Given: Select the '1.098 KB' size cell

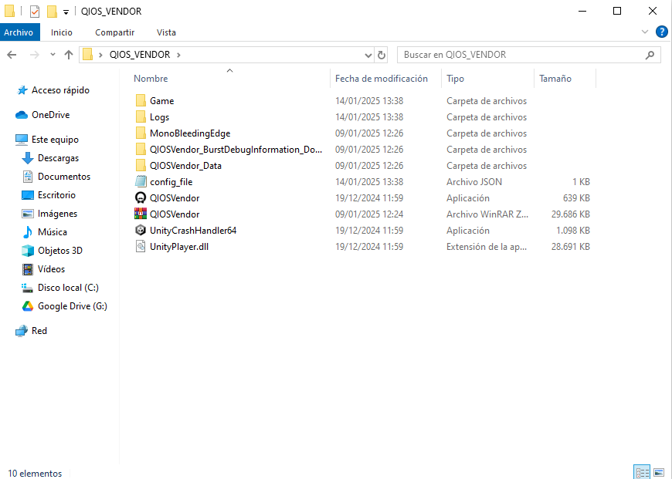Looking at the screenshot, I should point(573,231).
